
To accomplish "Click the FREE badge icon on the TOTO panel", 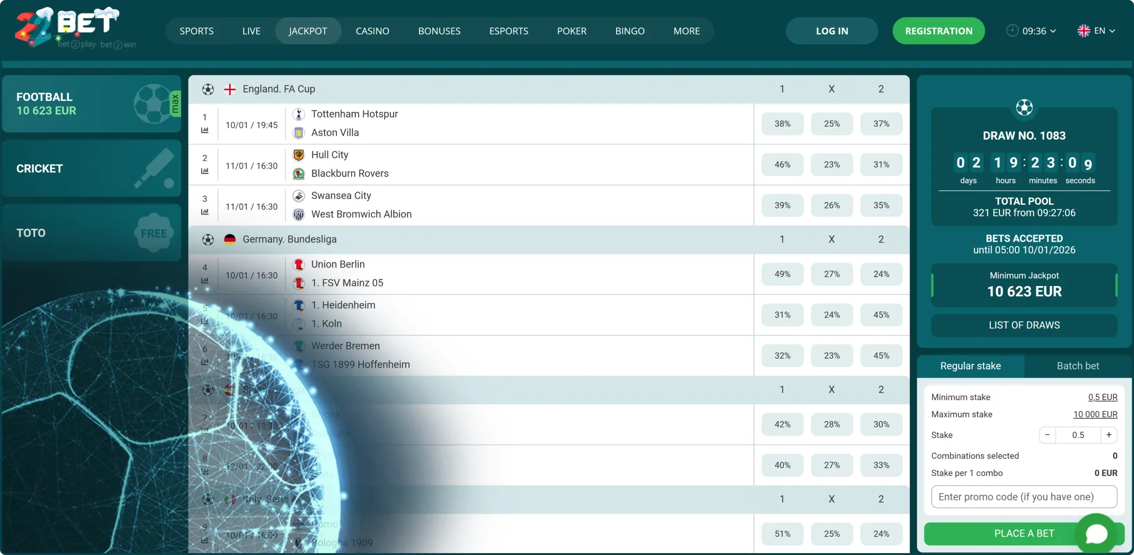I will (155, 232).
